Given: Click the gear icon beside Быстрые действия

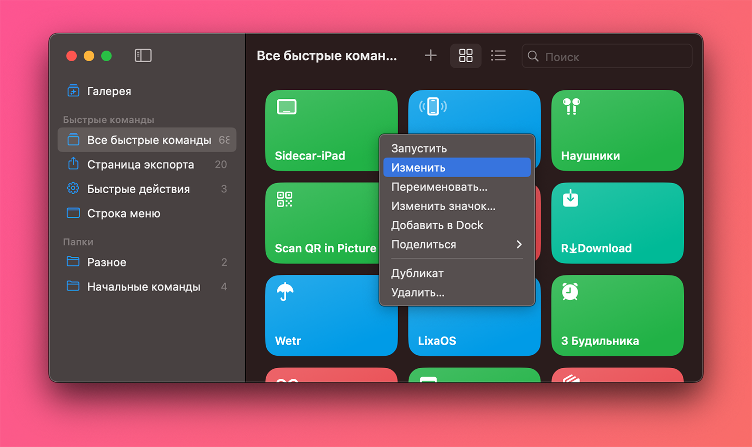Looking at the screenshot, I should 73,189.
